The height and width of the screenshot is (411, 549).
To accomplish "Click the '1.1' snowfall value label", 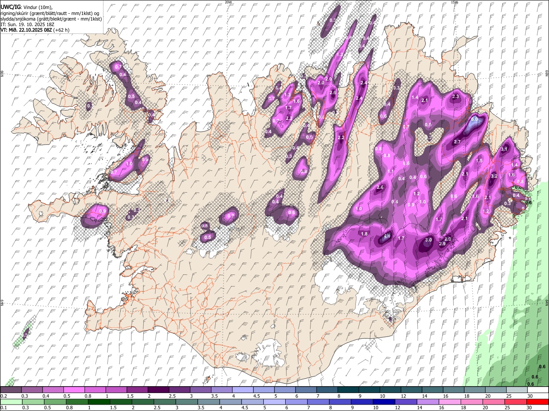I will coord(391,171).
